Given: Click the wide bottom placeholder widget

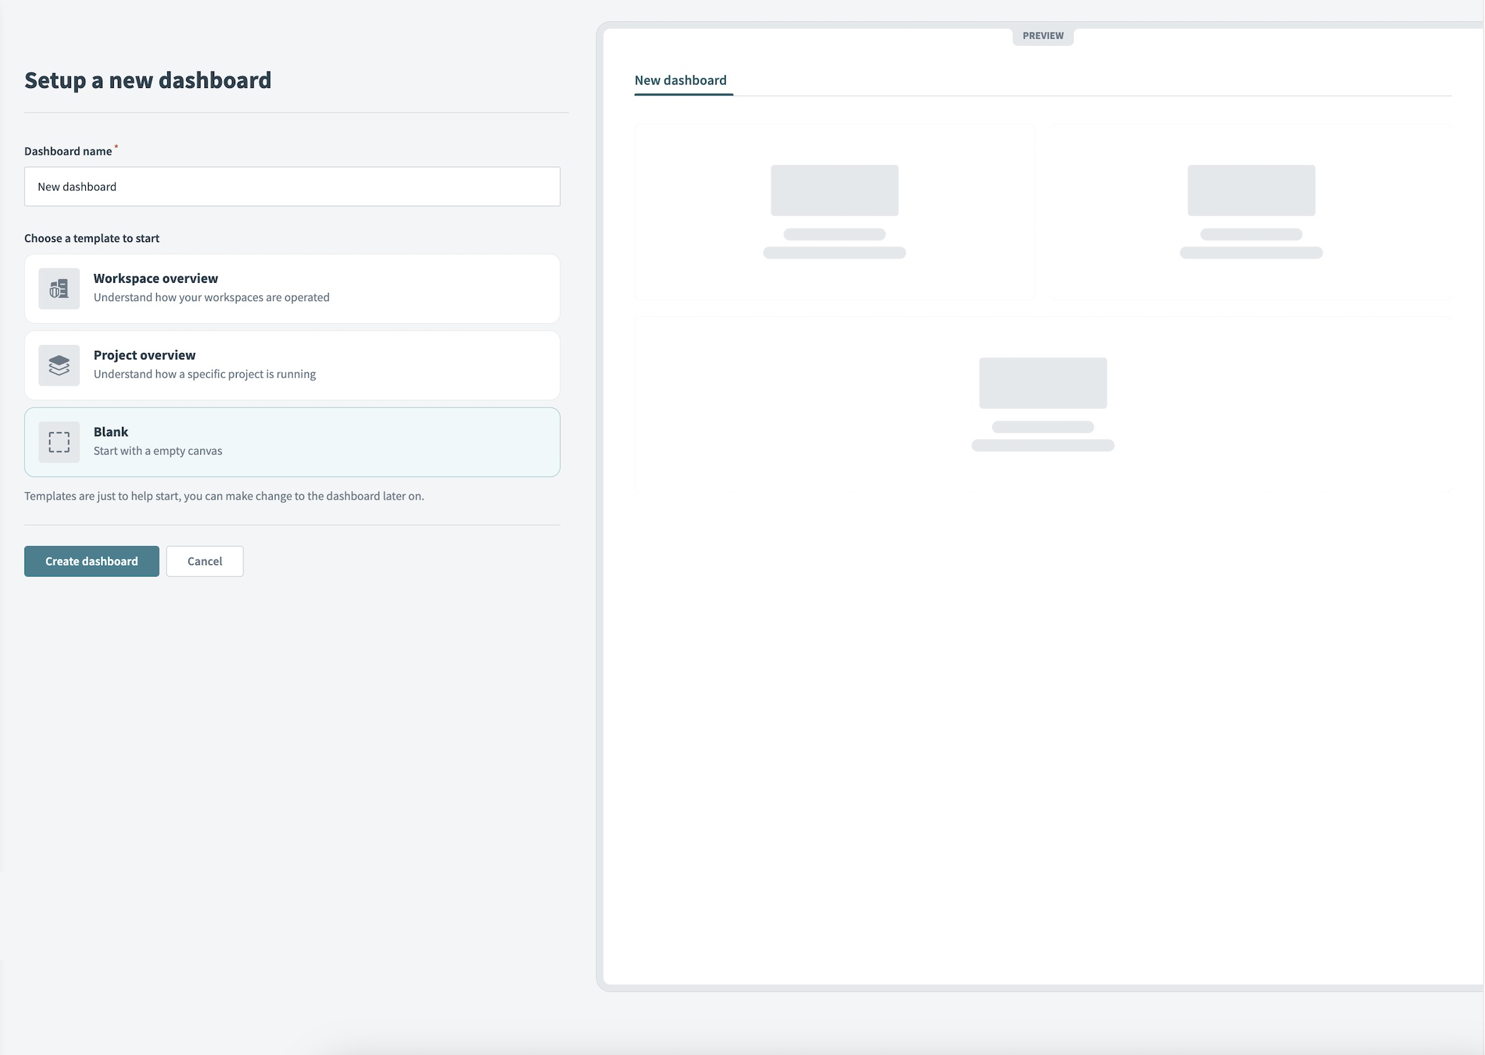Looking at the screenshot, I should (x=1042, y=404).
